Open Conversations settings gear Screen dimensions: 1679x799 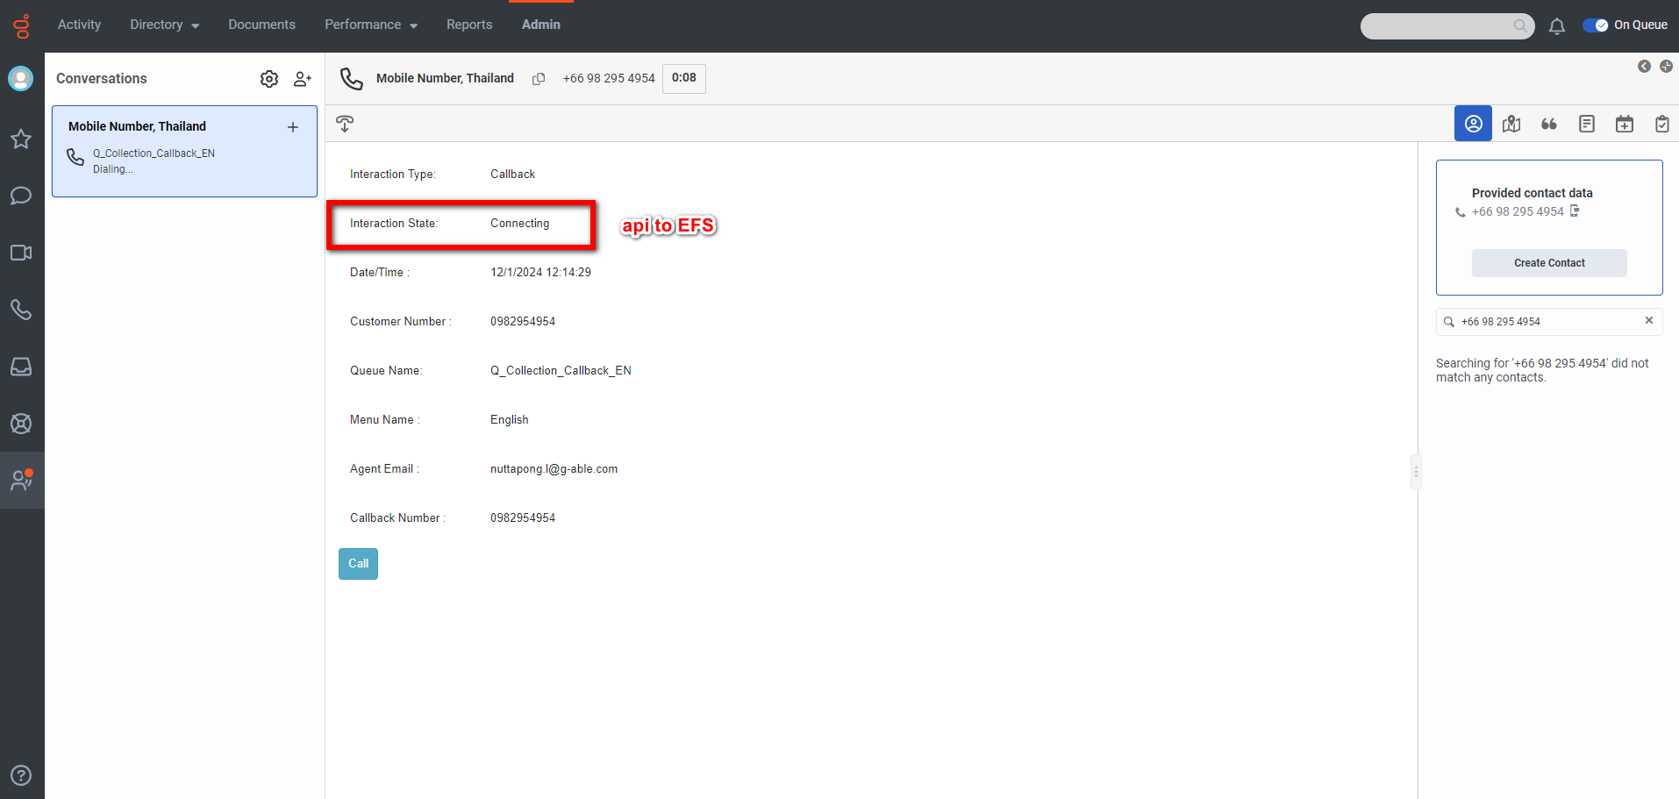tap(268, 78)
